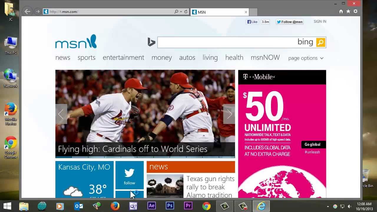Click the Home icon in Internet Explorer
The width and height of the screenshot is (377, 212).
[341, 11]
